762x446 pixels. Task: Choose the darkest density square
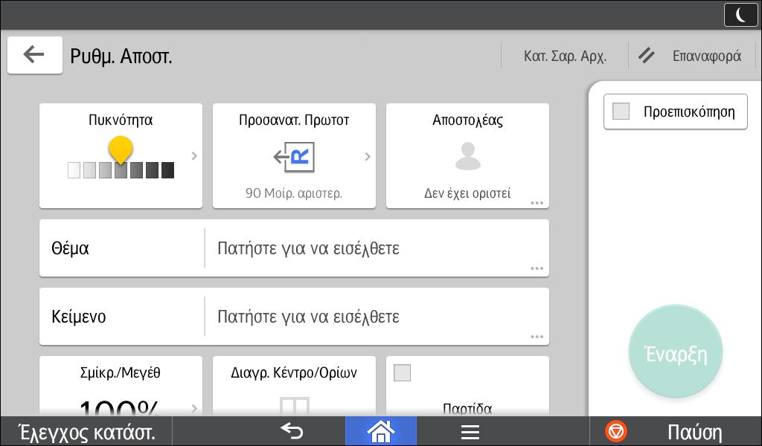coord(167,170)
